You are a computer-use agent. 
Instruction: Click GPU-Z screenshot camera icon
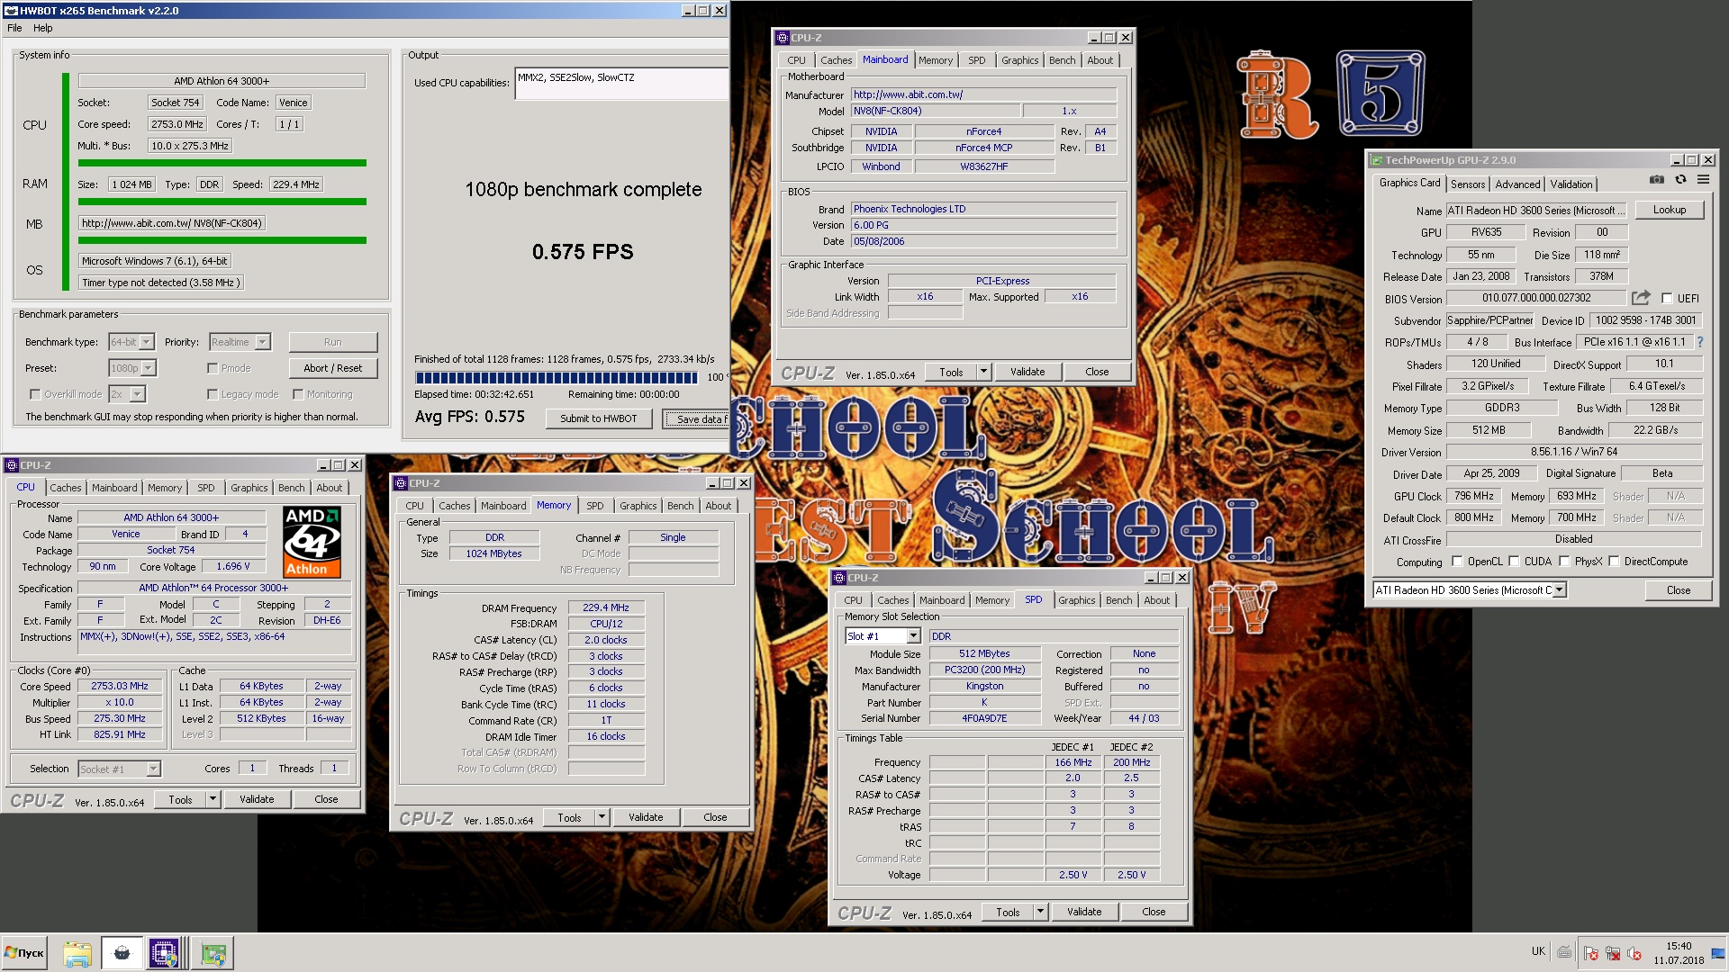tap(1656, 180)
